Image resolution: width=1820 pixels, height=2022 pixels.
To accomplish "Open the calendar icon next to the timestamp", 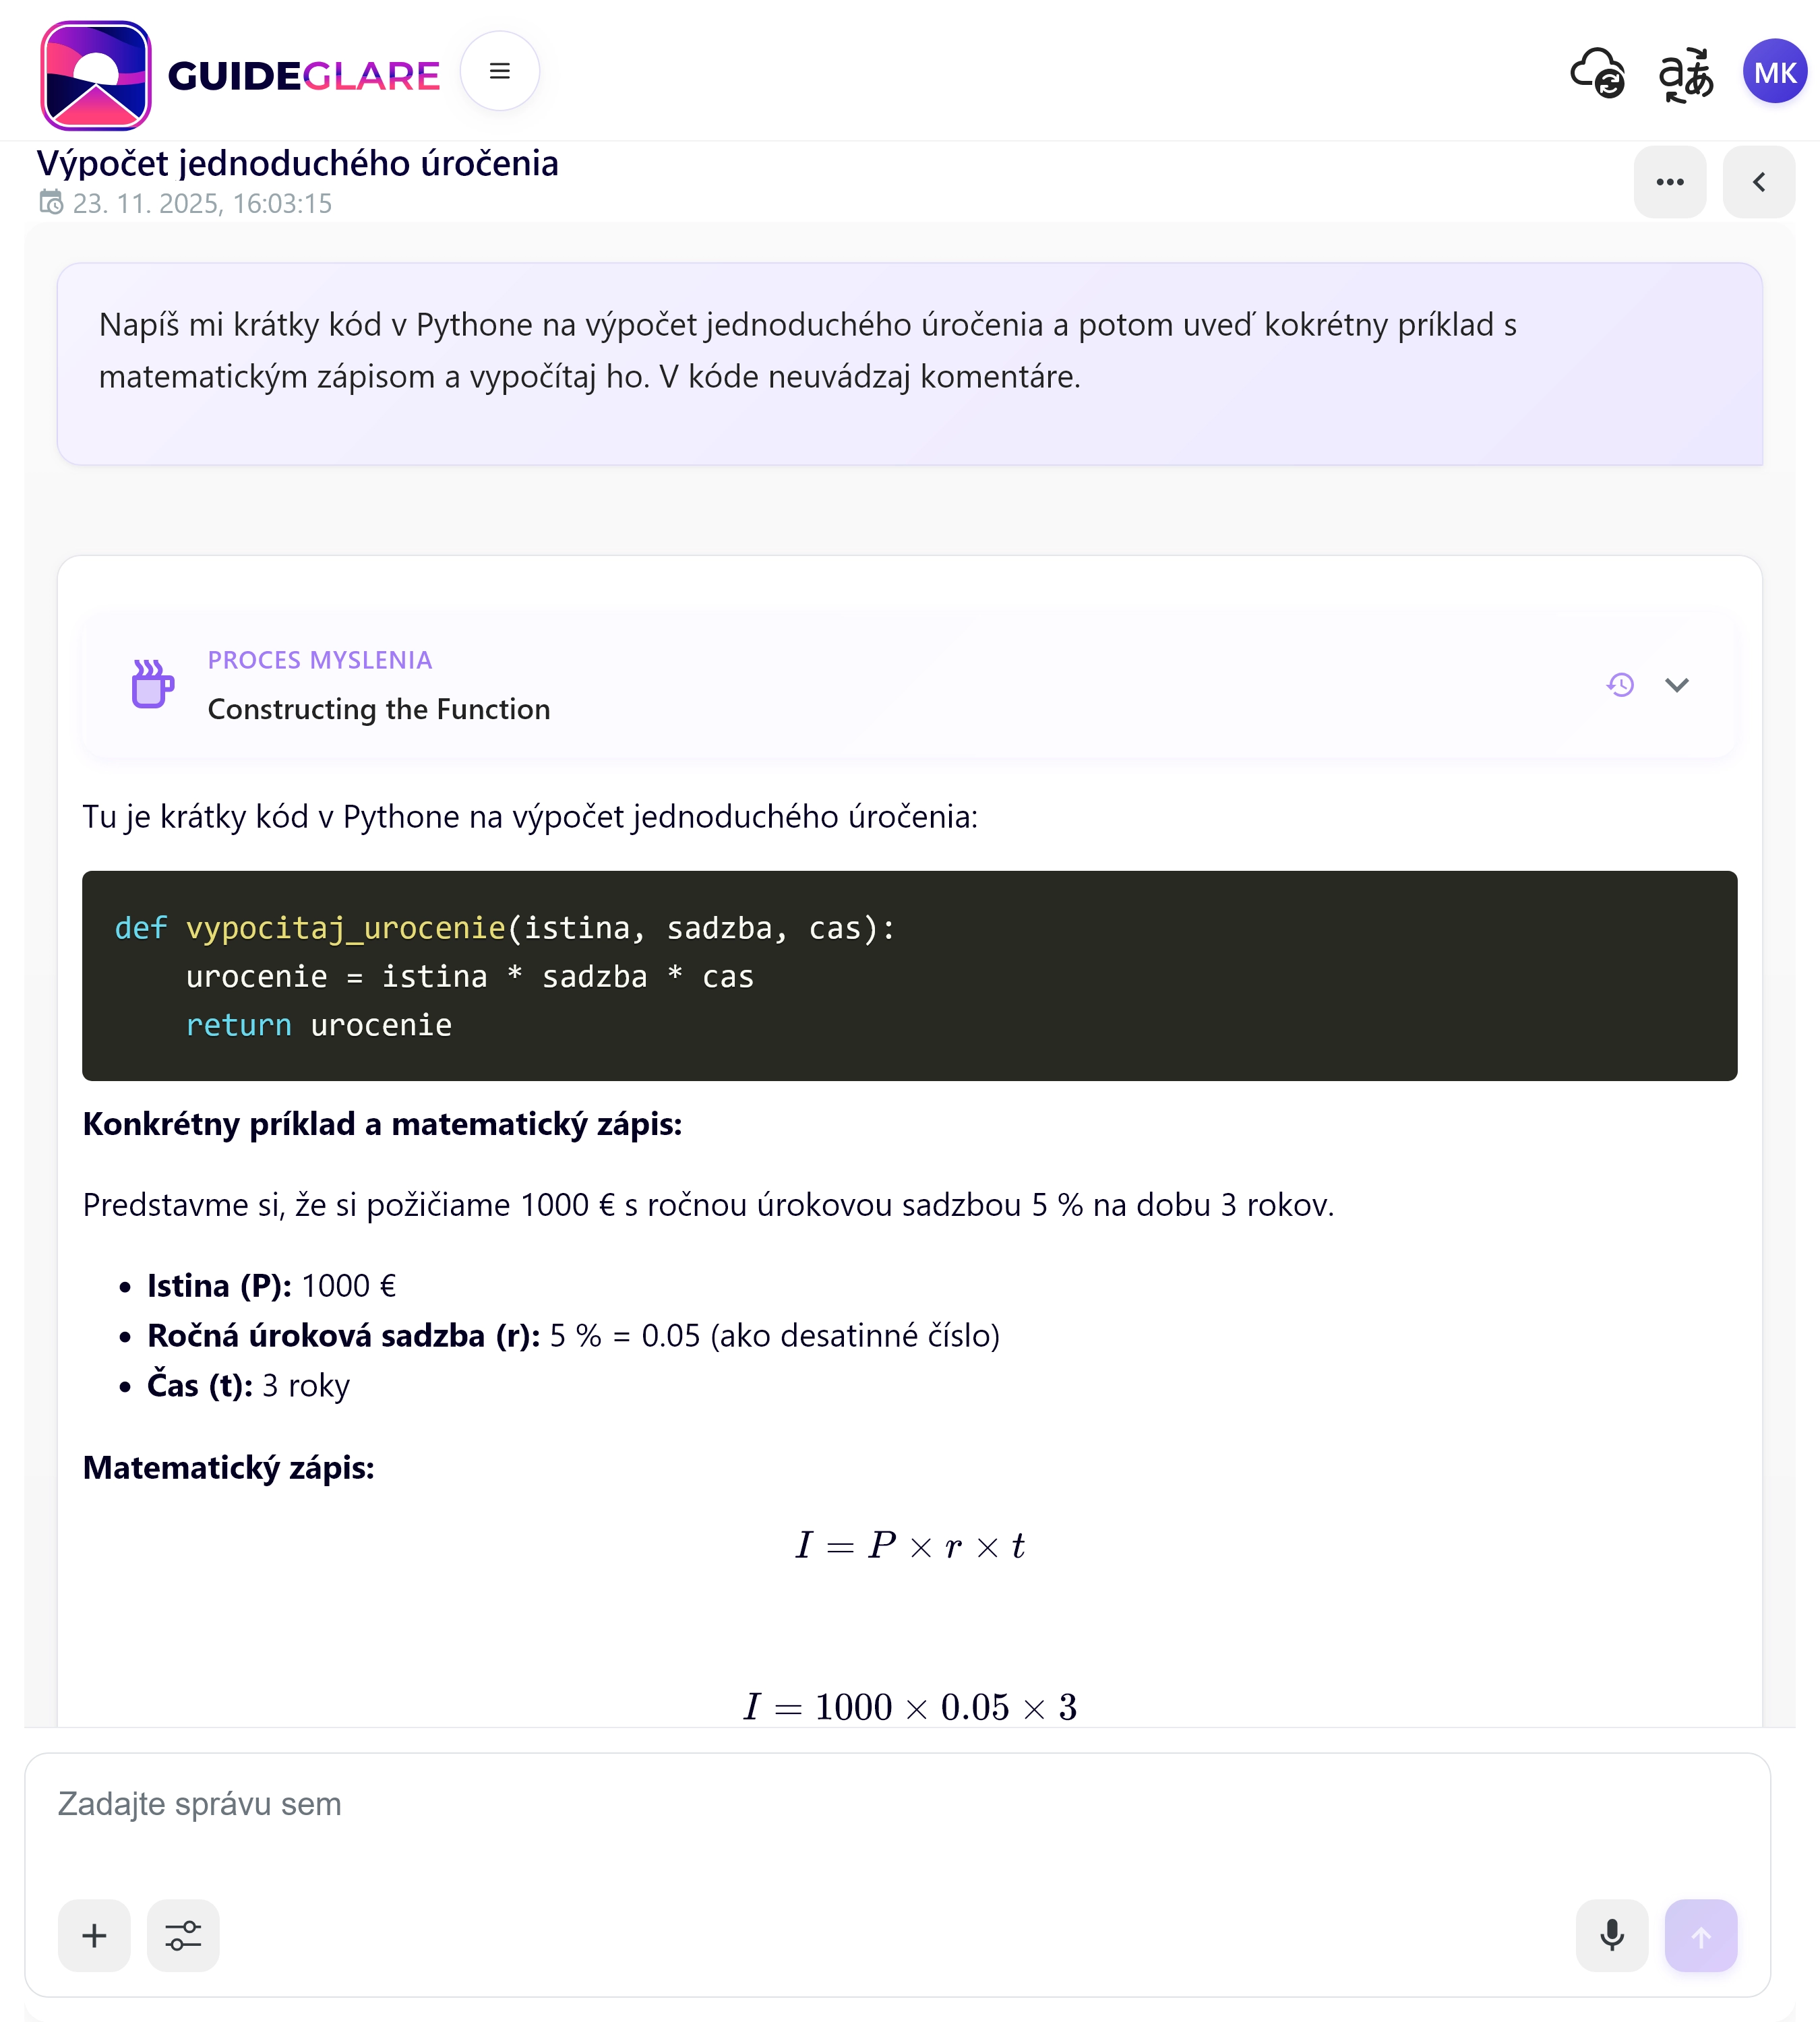I will coord(52,204).
